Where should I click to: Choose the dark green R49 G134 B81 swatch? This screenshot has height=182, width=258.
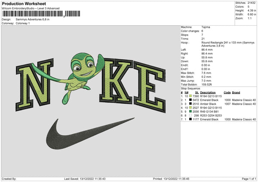pos(190,112)
